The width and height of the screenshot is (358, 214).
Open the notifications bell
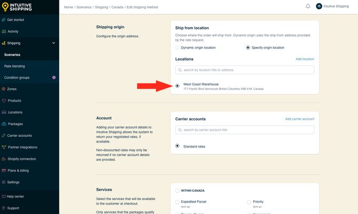pyautogui.click(x=308, y=6)
